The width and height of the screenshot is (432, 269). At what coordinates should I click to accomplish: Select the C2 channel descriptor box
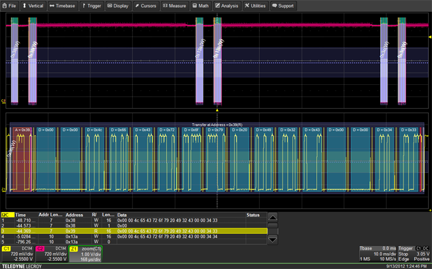(51, 253)
